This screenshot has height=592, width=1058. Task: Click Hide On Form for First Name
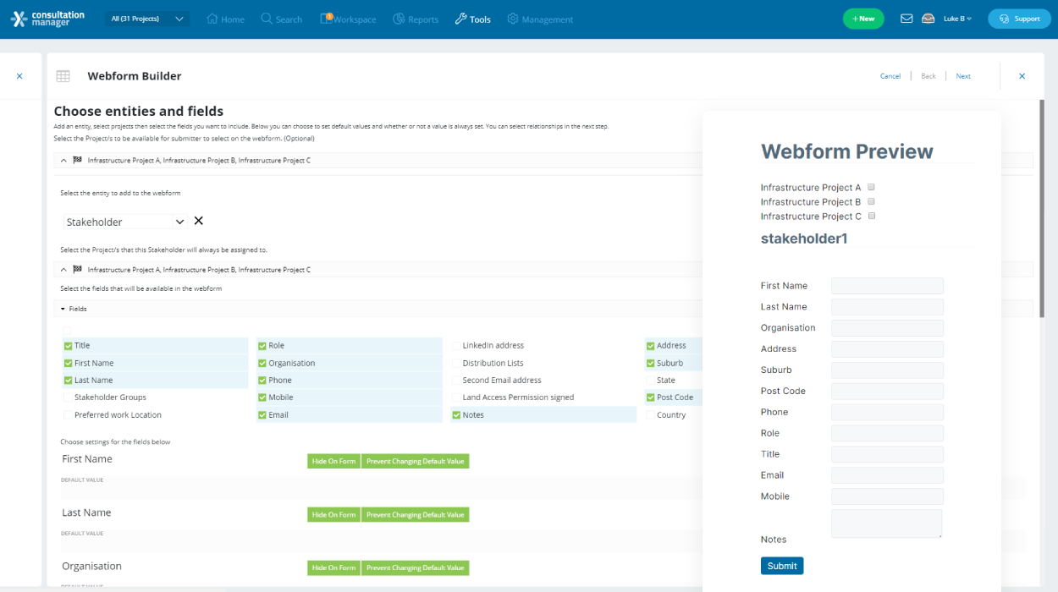point(333,461)
